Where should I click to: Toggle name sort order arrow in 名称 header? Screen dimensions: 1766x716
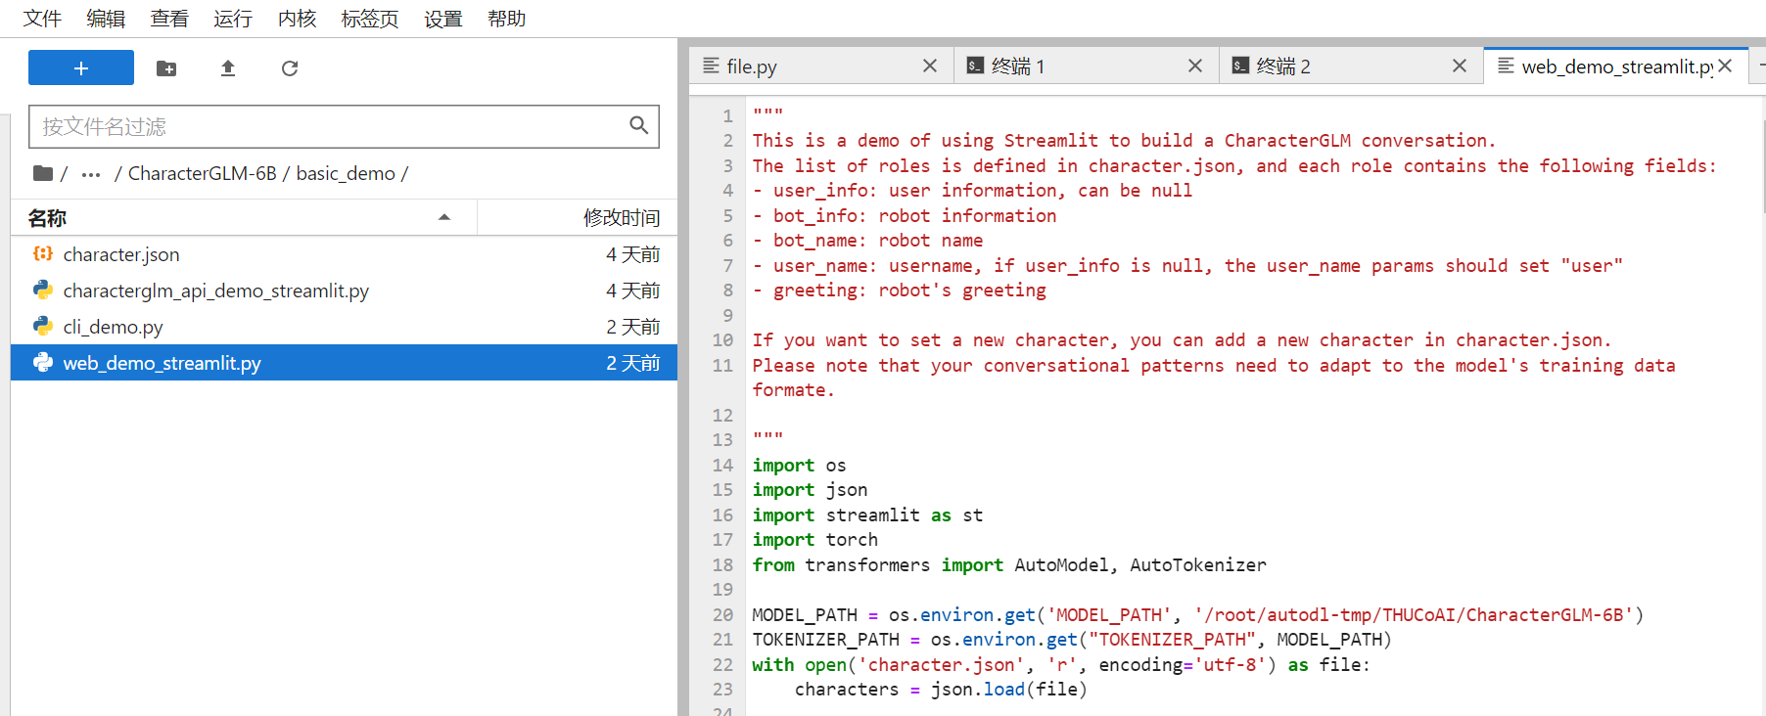coord(444,217)
